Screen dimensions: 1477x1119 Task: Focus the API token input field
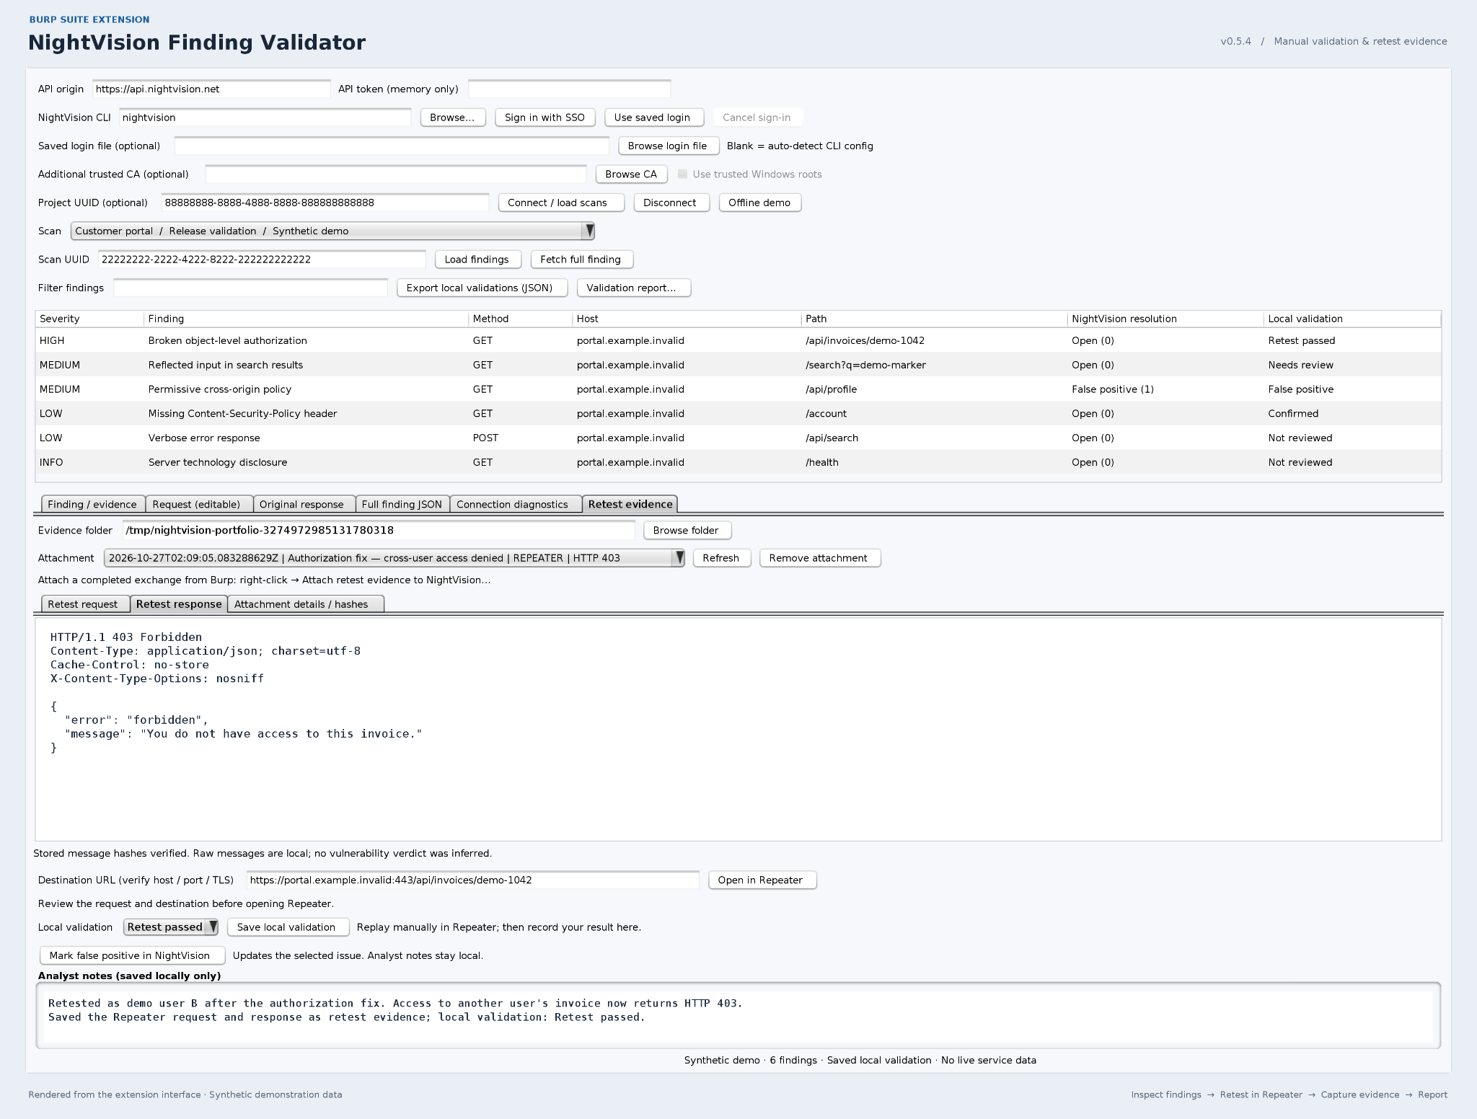(570, 89)
